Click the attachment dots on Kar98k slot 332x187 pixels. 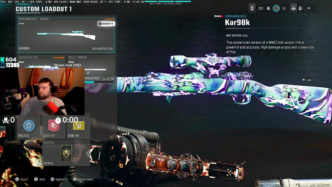(x=109, y=19)
